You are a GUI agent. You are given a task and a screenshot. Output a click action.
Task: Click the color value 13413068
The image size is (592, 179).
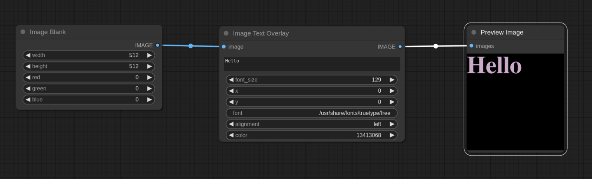(369, 135)
